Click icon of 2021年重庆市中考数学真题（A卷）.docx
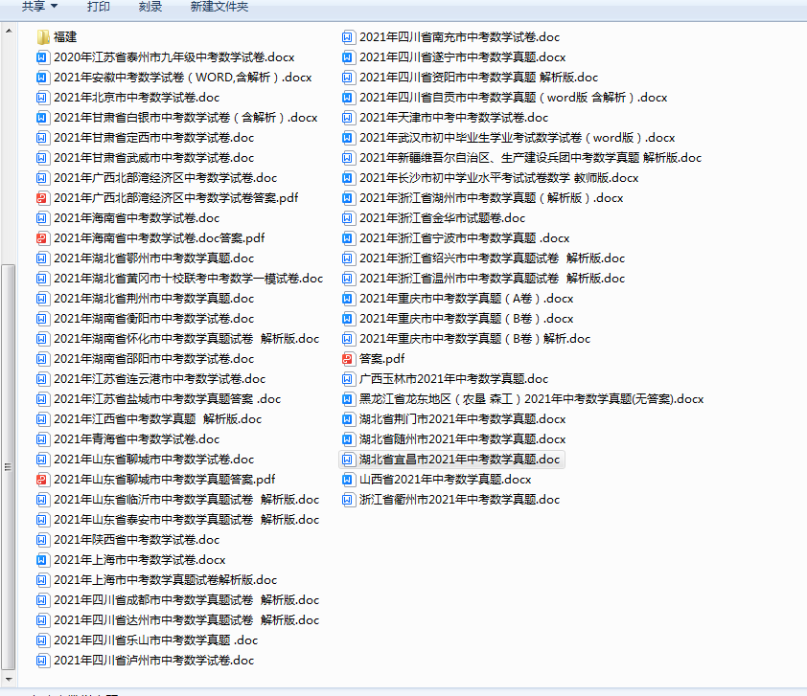This screenshot has height=696, width=807. (x=348, y=299)
